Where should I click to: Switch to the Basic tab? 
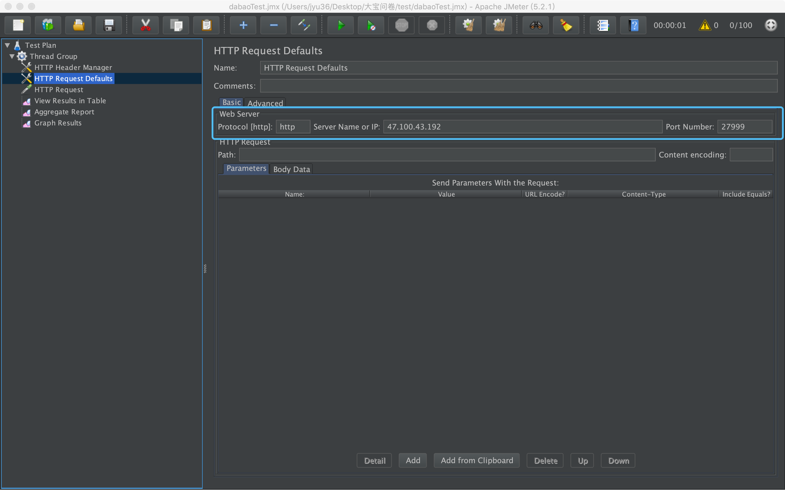[x=231, y=102]
